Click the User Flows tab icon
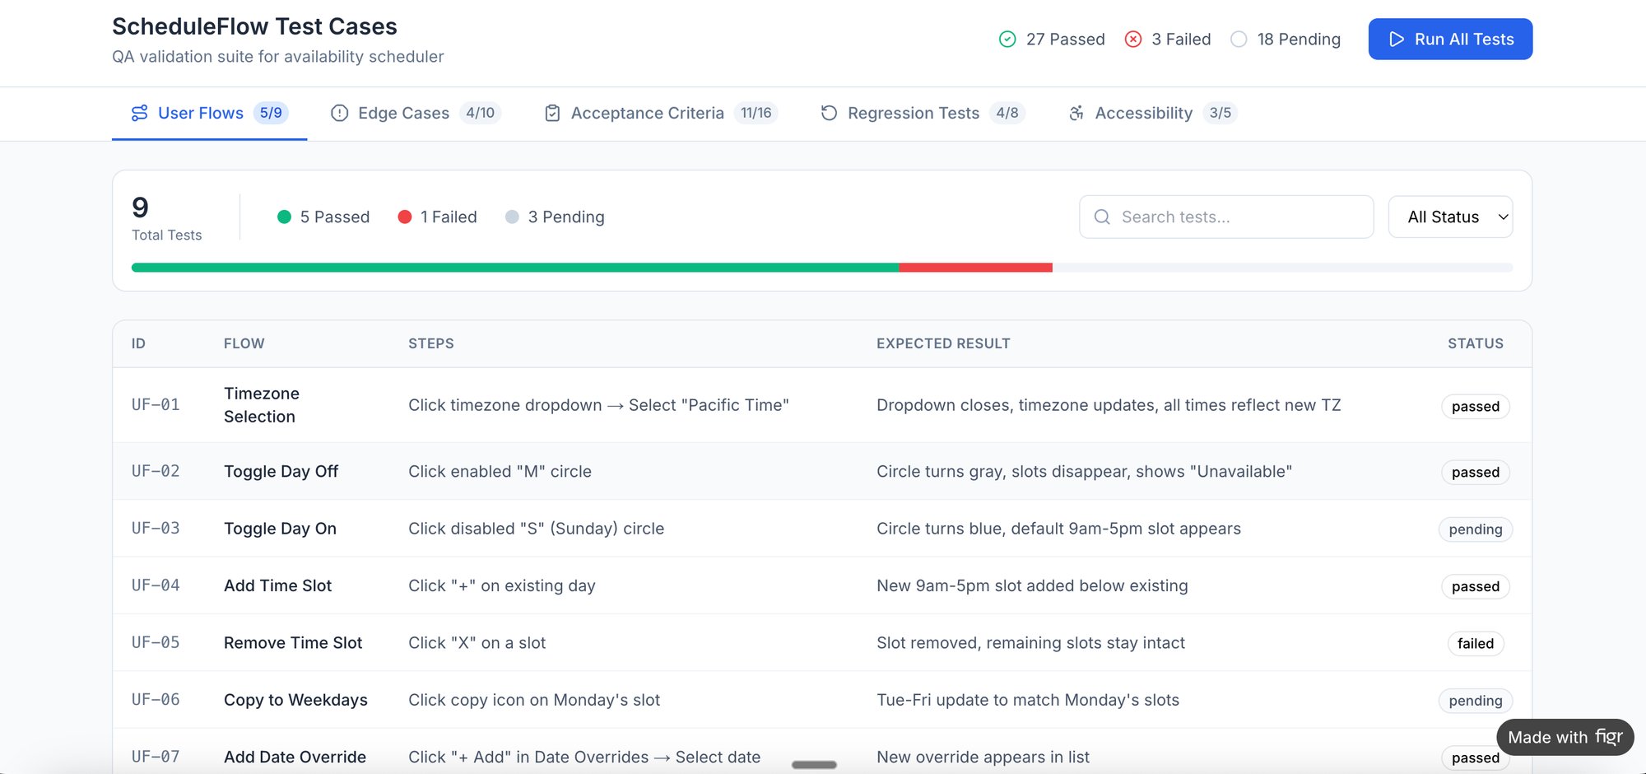 click(x=140, y=113)
